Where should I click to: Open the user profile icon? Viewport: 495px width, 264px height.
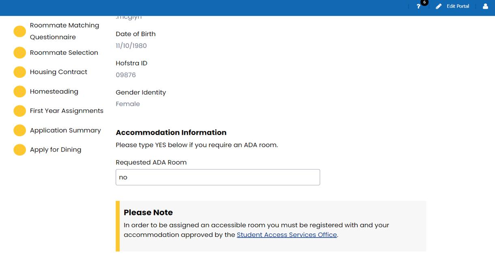485,6
